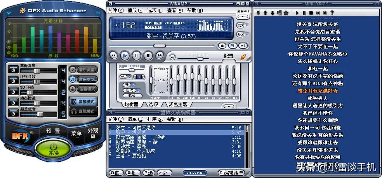This screenshot has height=178, width=382.
Task: Skip to next track in Winamp
Action: tap(159, 56)
